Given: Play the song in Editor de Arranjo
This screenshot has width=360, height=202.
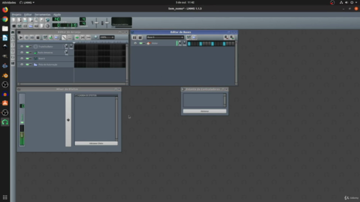Looking at the screenshot, I should pyautogui.click(x=21, y=38).
